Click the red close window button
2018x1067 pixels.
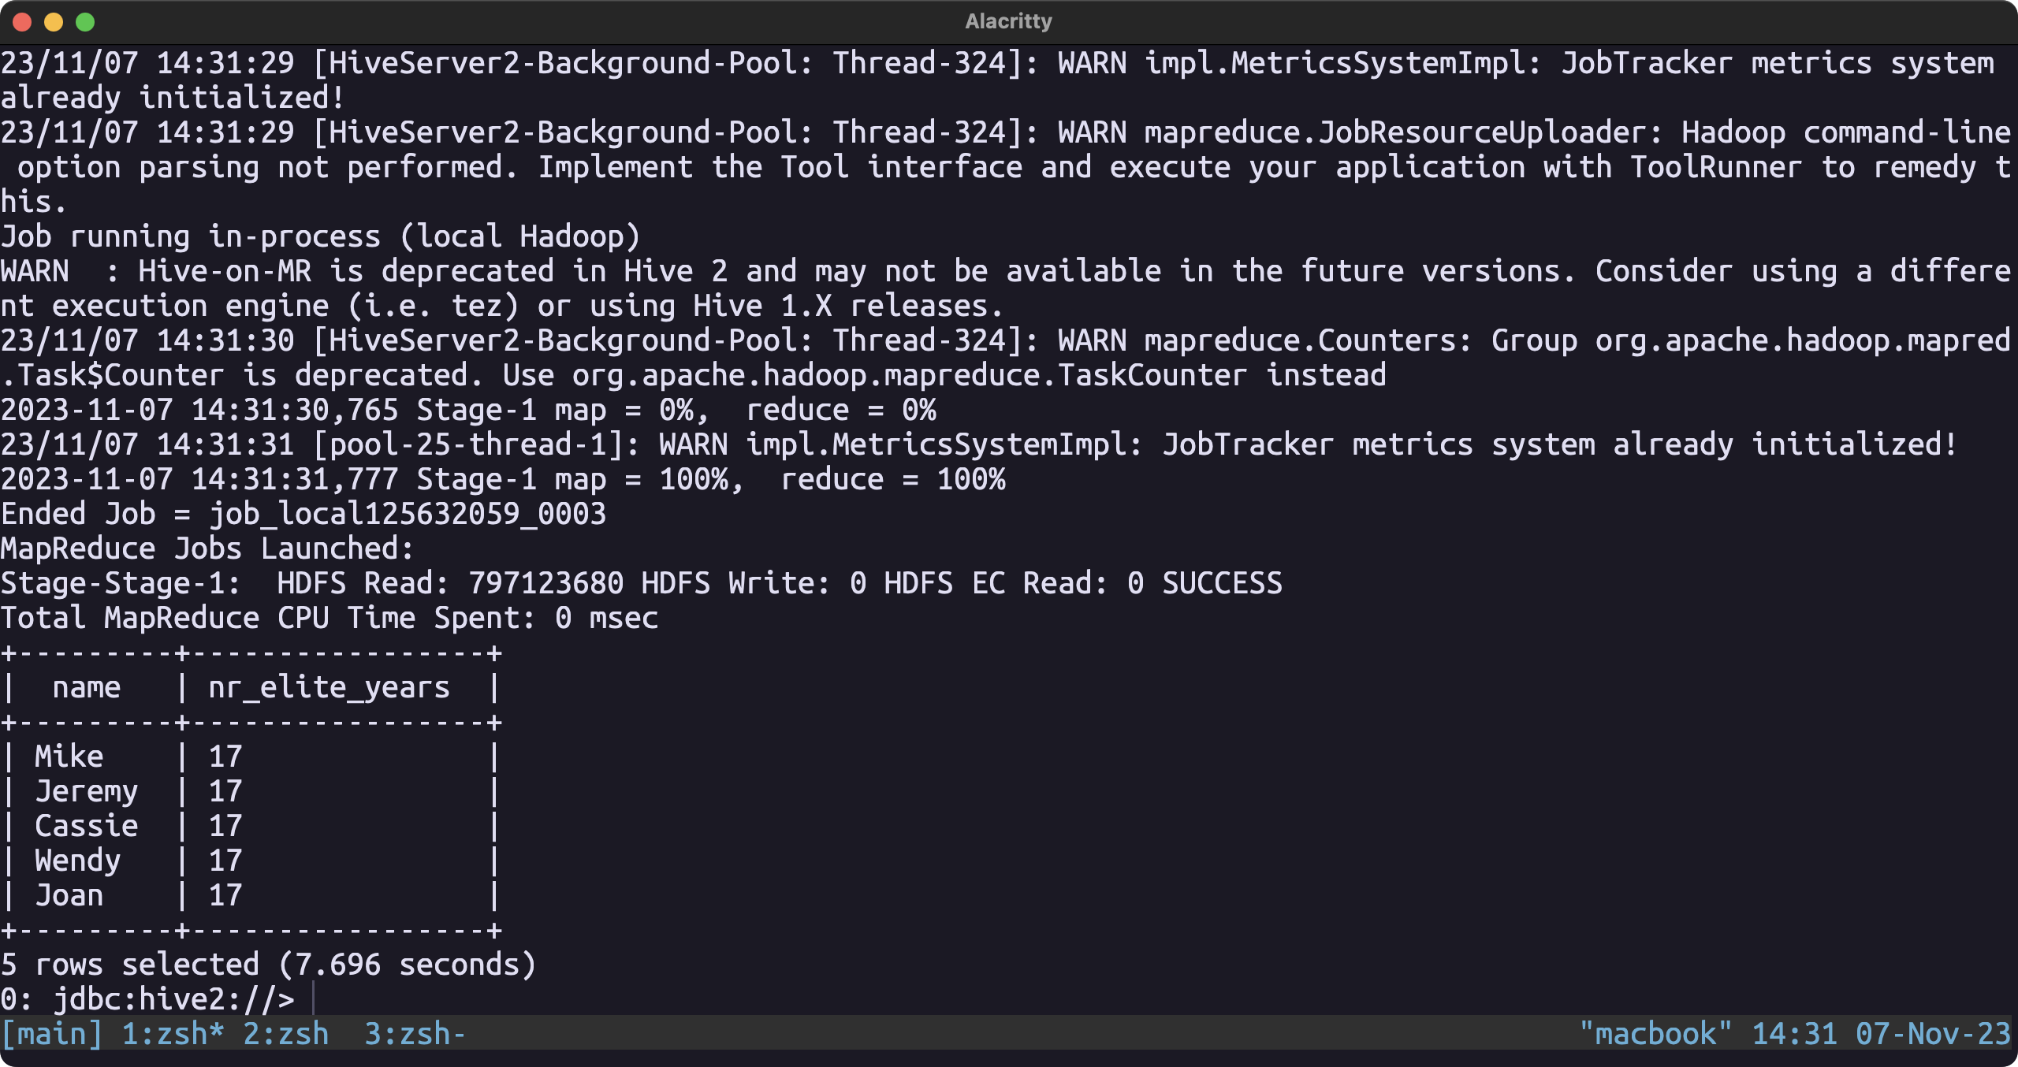tap(22, 22)
